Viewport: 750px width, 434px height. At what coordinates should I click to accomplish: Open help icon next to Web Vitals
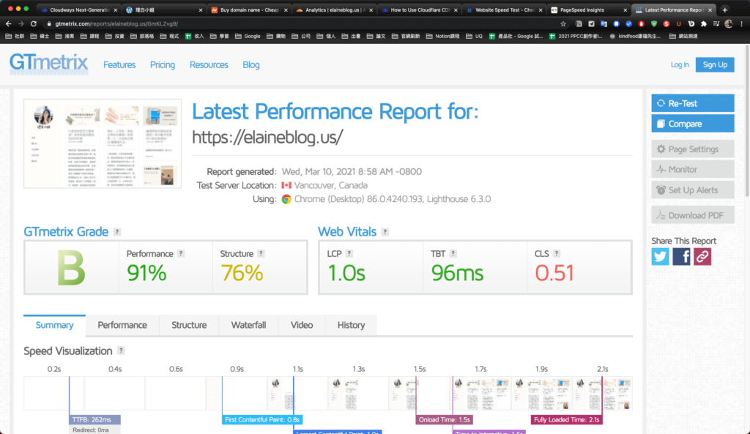coord(385,232)
